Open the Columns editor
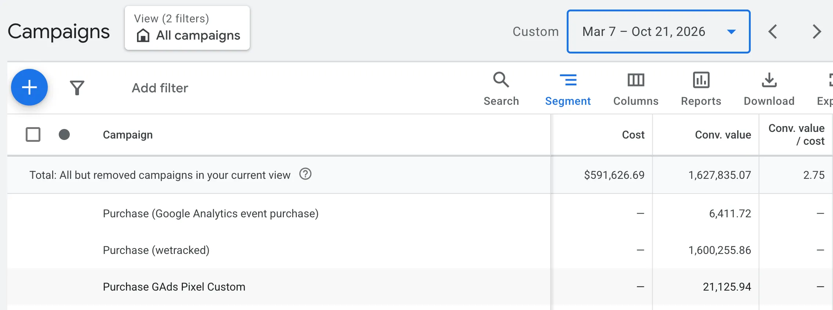 point(636,89)
